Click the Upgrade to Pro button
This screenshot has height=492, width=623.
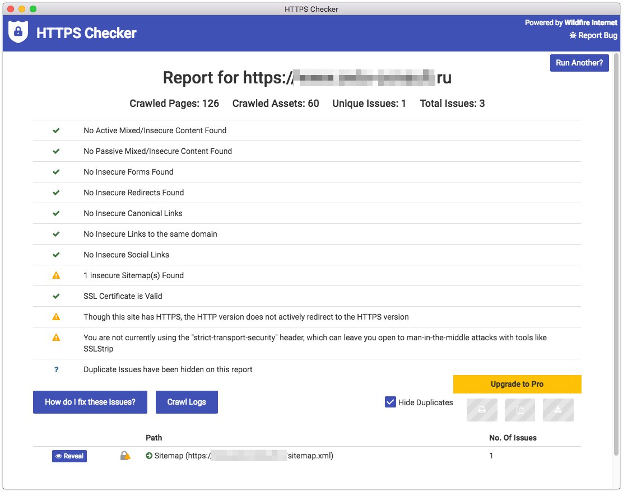click(x=517, y=384)
